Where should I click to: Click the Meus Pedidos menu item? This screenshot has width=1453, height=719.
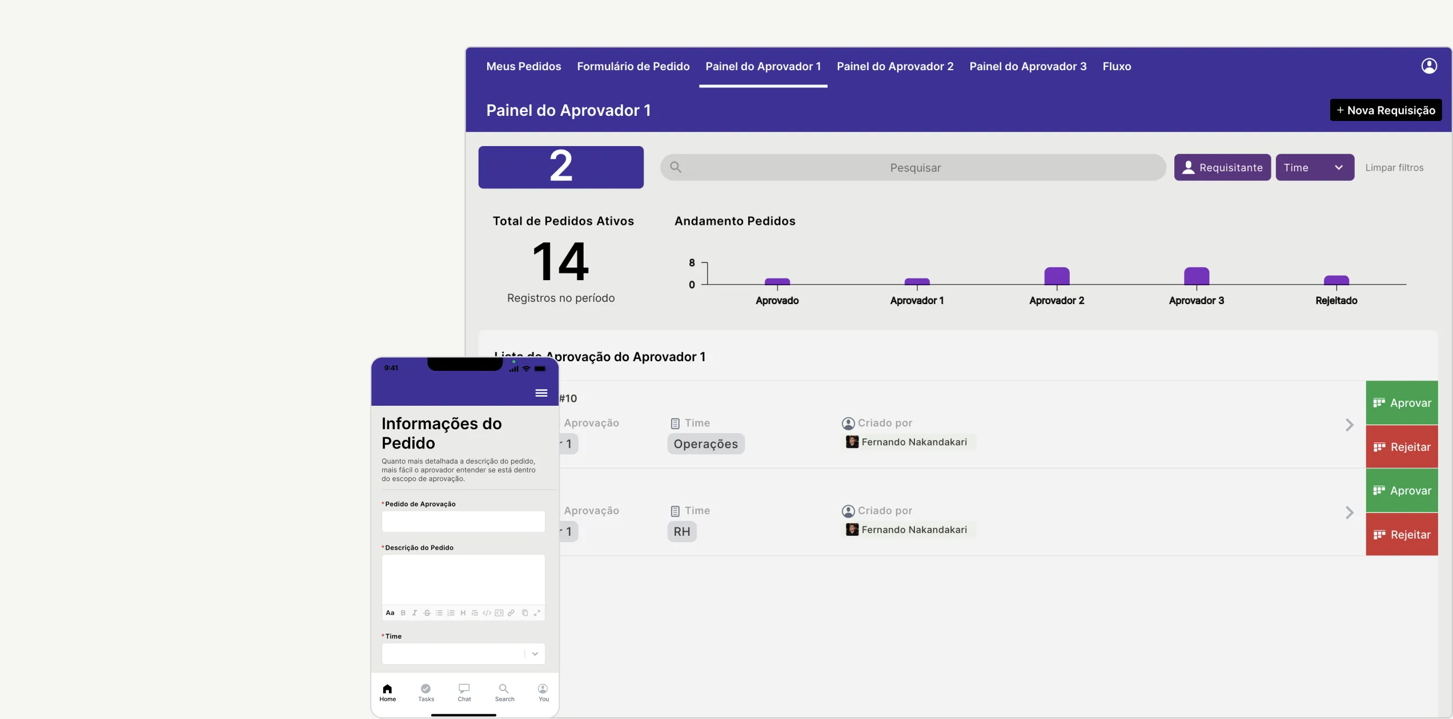(524, 67)
